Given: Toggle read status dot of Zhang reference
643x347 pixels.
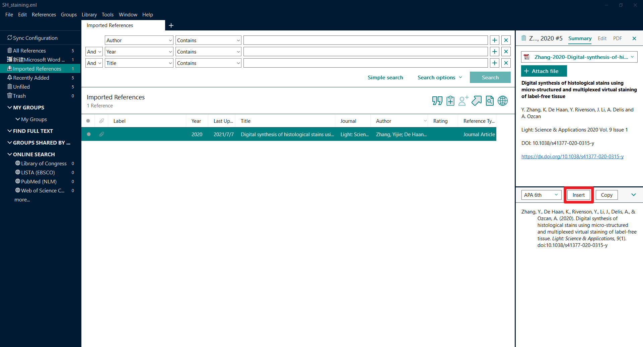Looking at the screenshot, I should [x=89, y=134].
